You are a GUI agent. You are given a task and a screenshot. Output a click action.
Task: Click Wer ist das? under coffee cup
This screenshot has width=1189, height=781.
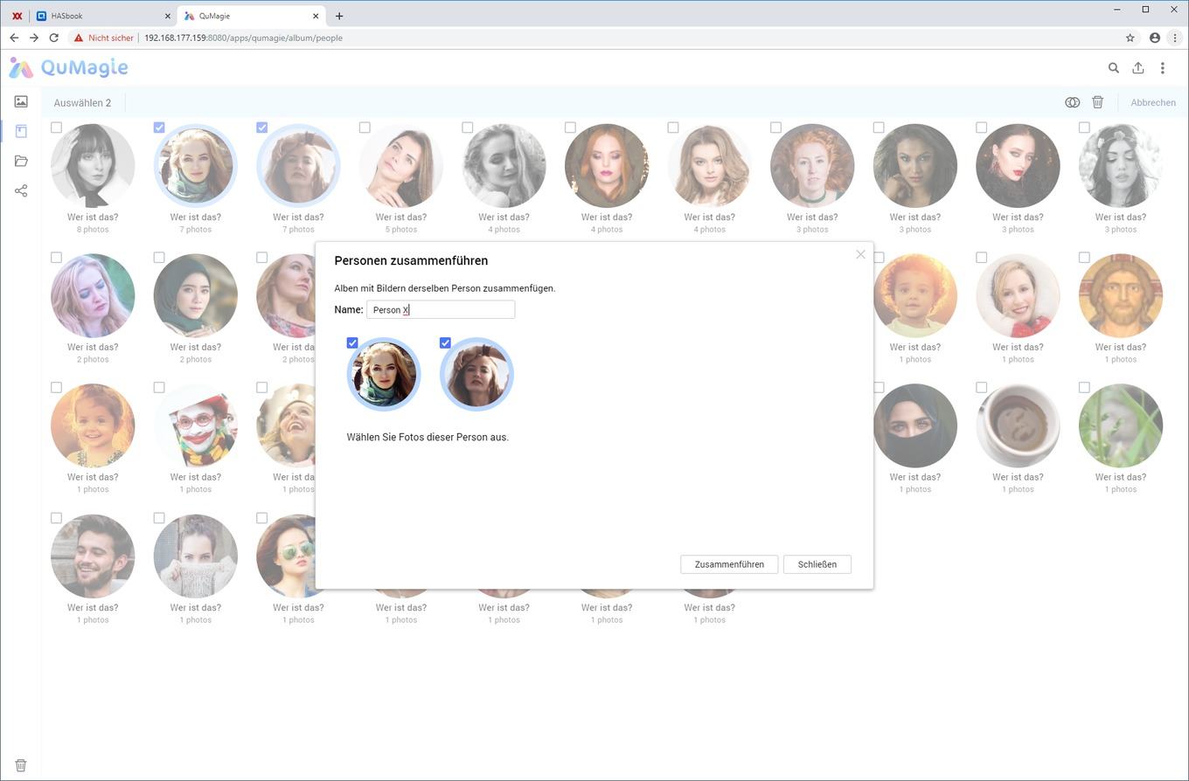click(1018, 477)
